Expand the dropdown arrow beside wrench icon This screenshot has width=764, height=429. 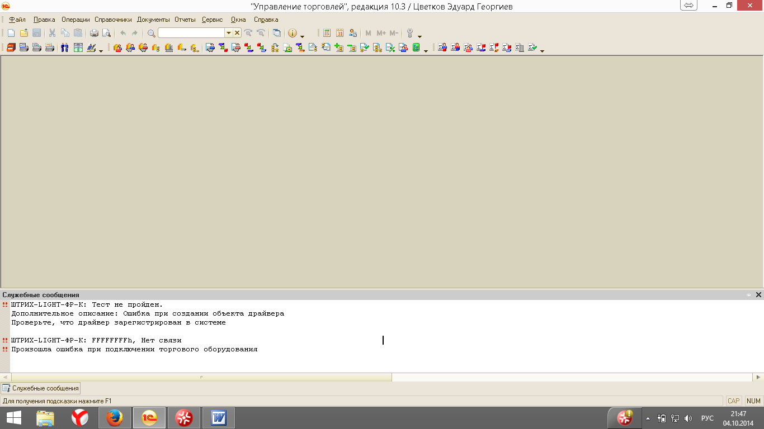pos(419,36)
